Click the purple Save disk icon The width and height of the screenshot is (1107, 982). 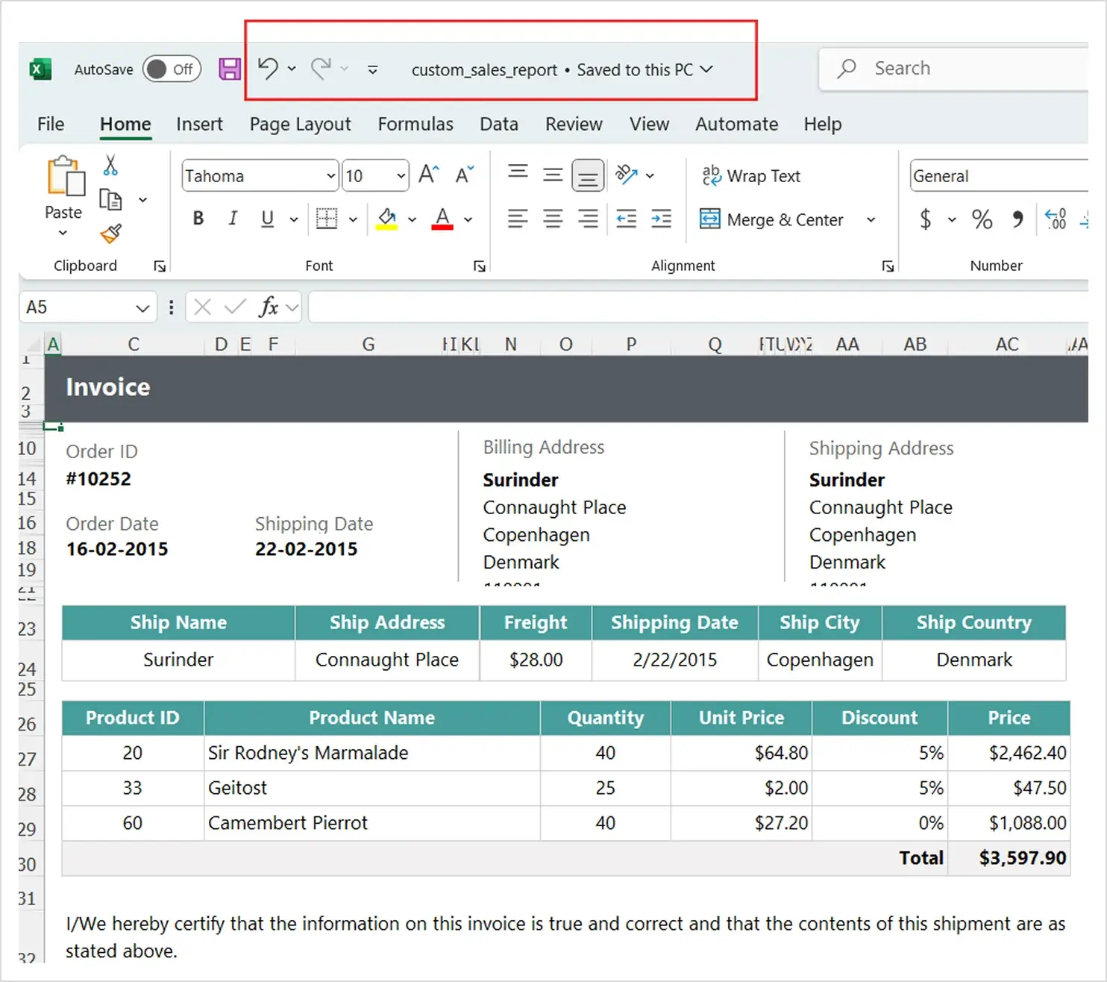(x=230, y=69)
